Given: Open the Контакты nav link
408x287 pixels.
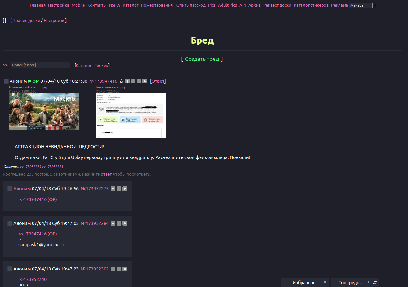Looking at the screenshot, I should click(97, 5).
